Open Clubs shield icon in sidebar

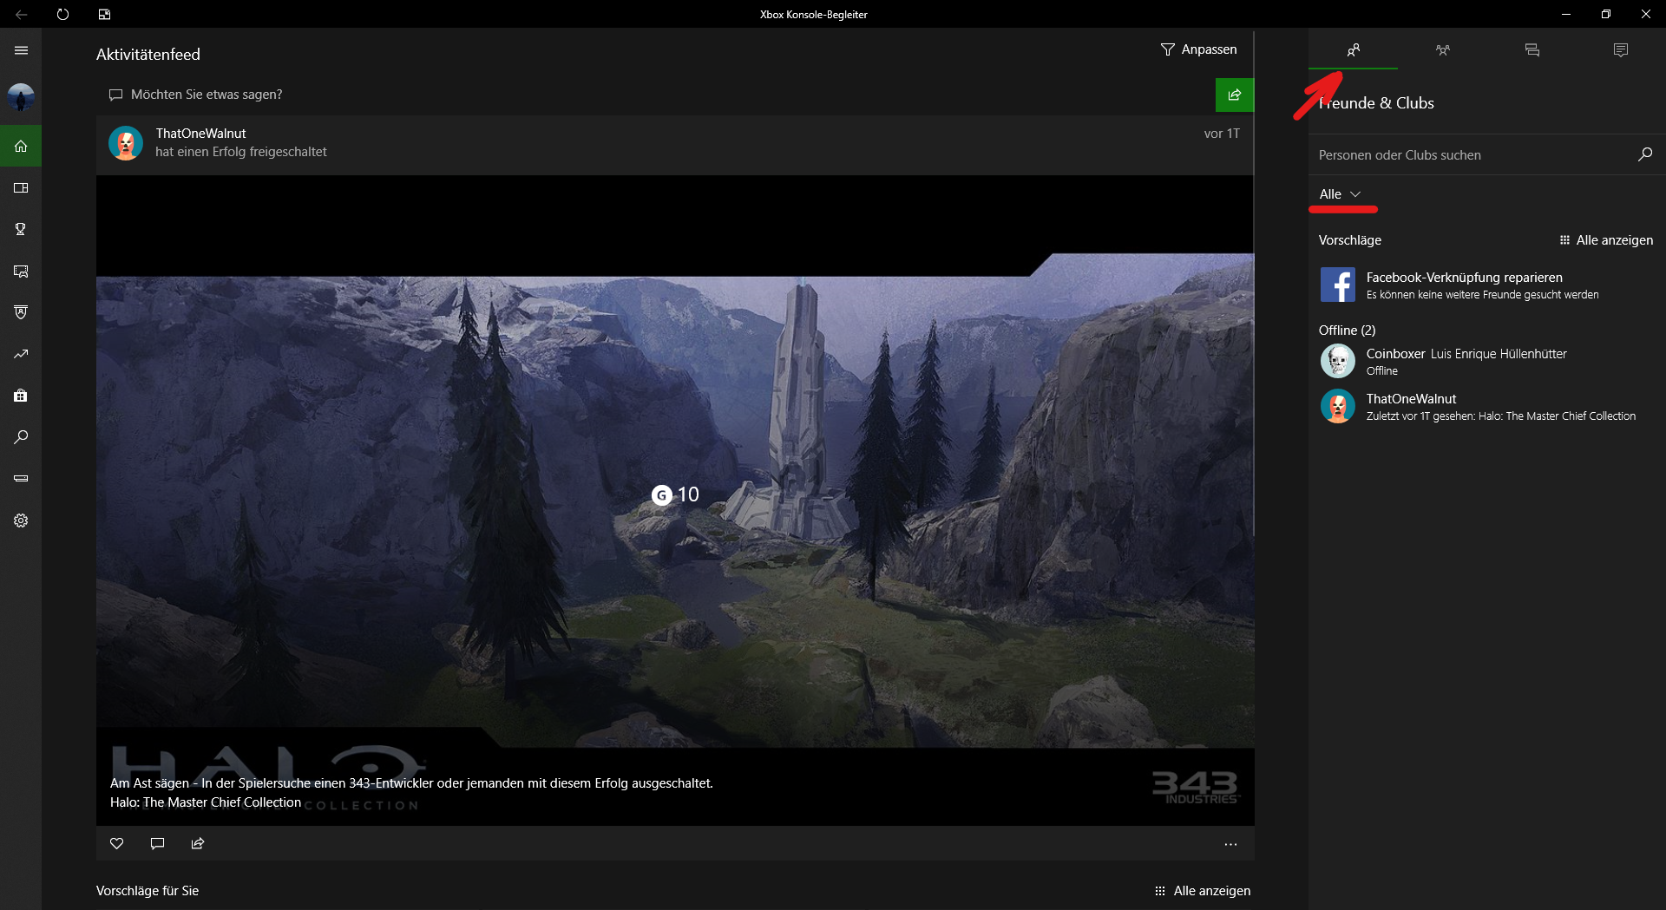coord(21,312)
